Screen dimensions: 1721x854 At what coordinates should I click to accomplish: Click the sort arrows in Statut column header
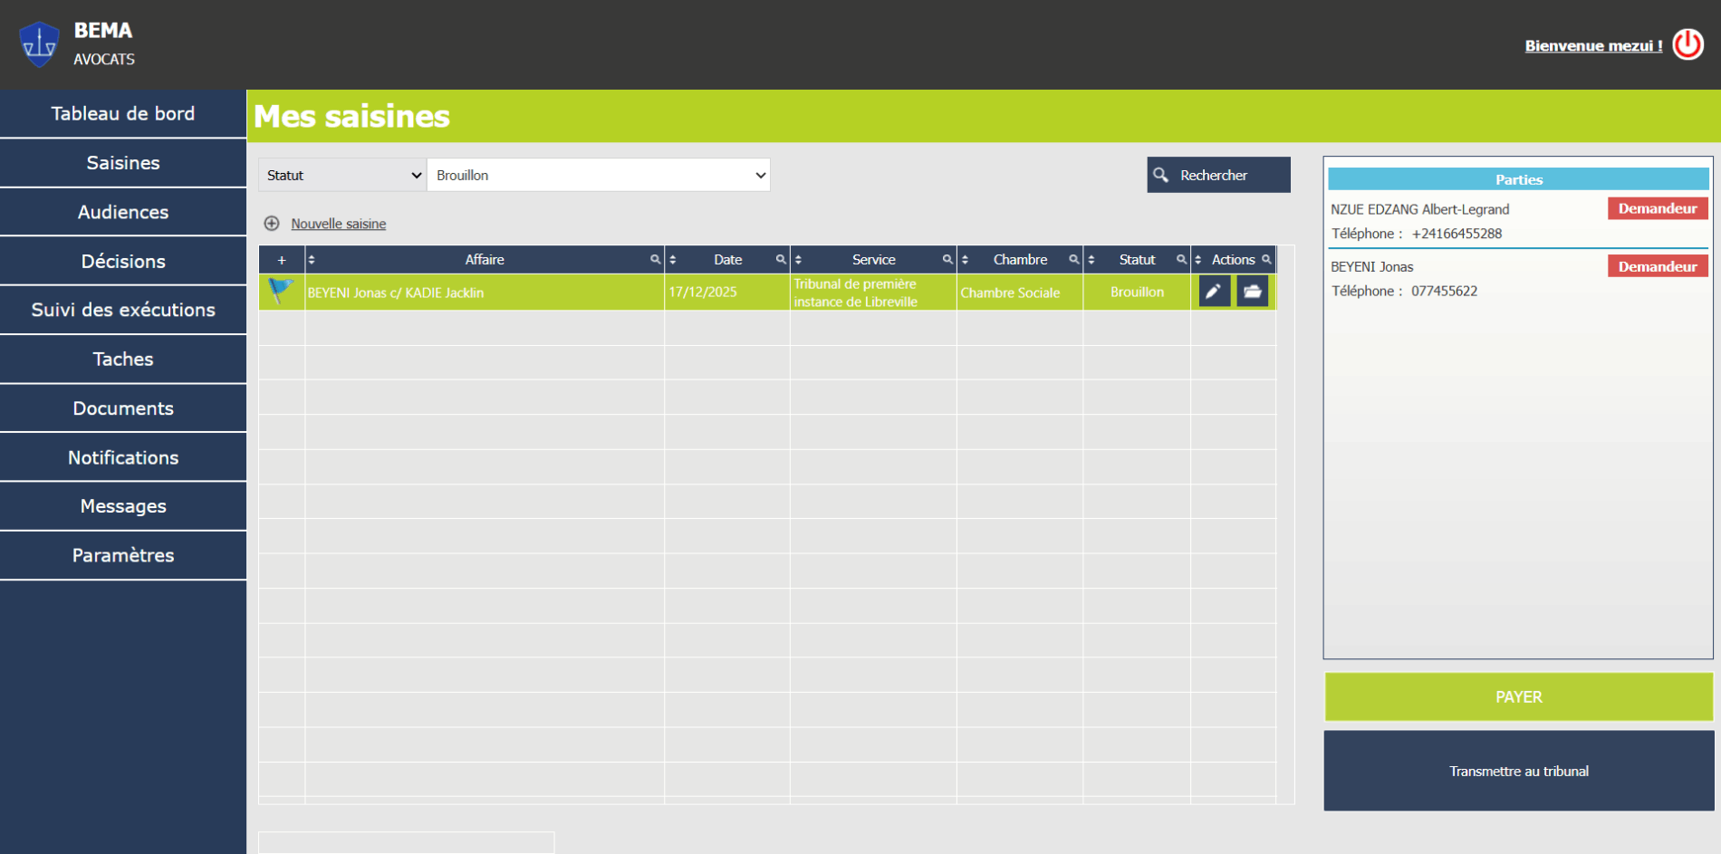[1091, 260]
